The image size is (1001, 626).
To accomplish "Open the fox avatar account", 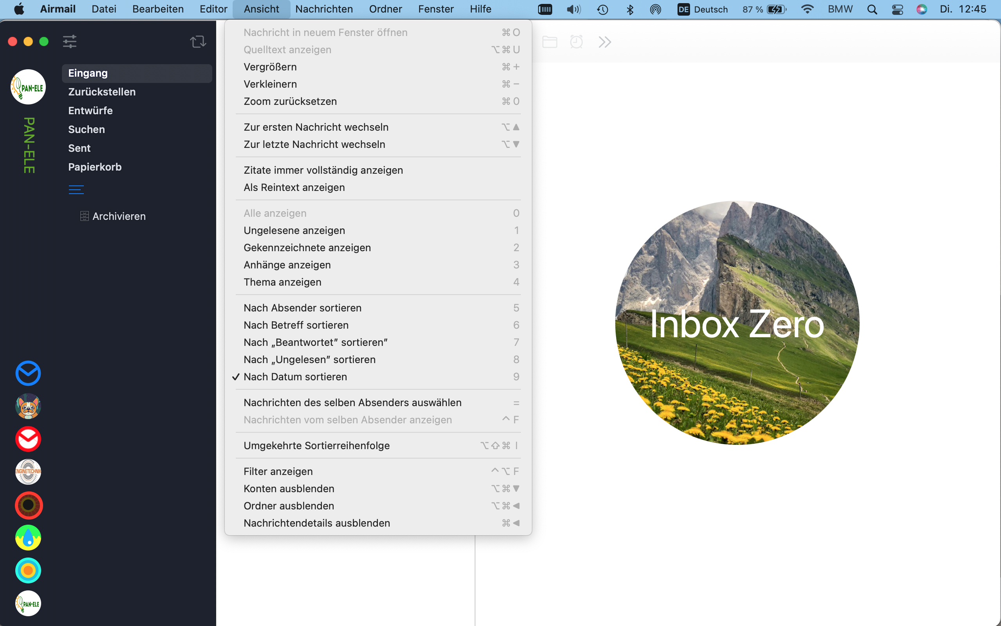I will coord(28,406).
